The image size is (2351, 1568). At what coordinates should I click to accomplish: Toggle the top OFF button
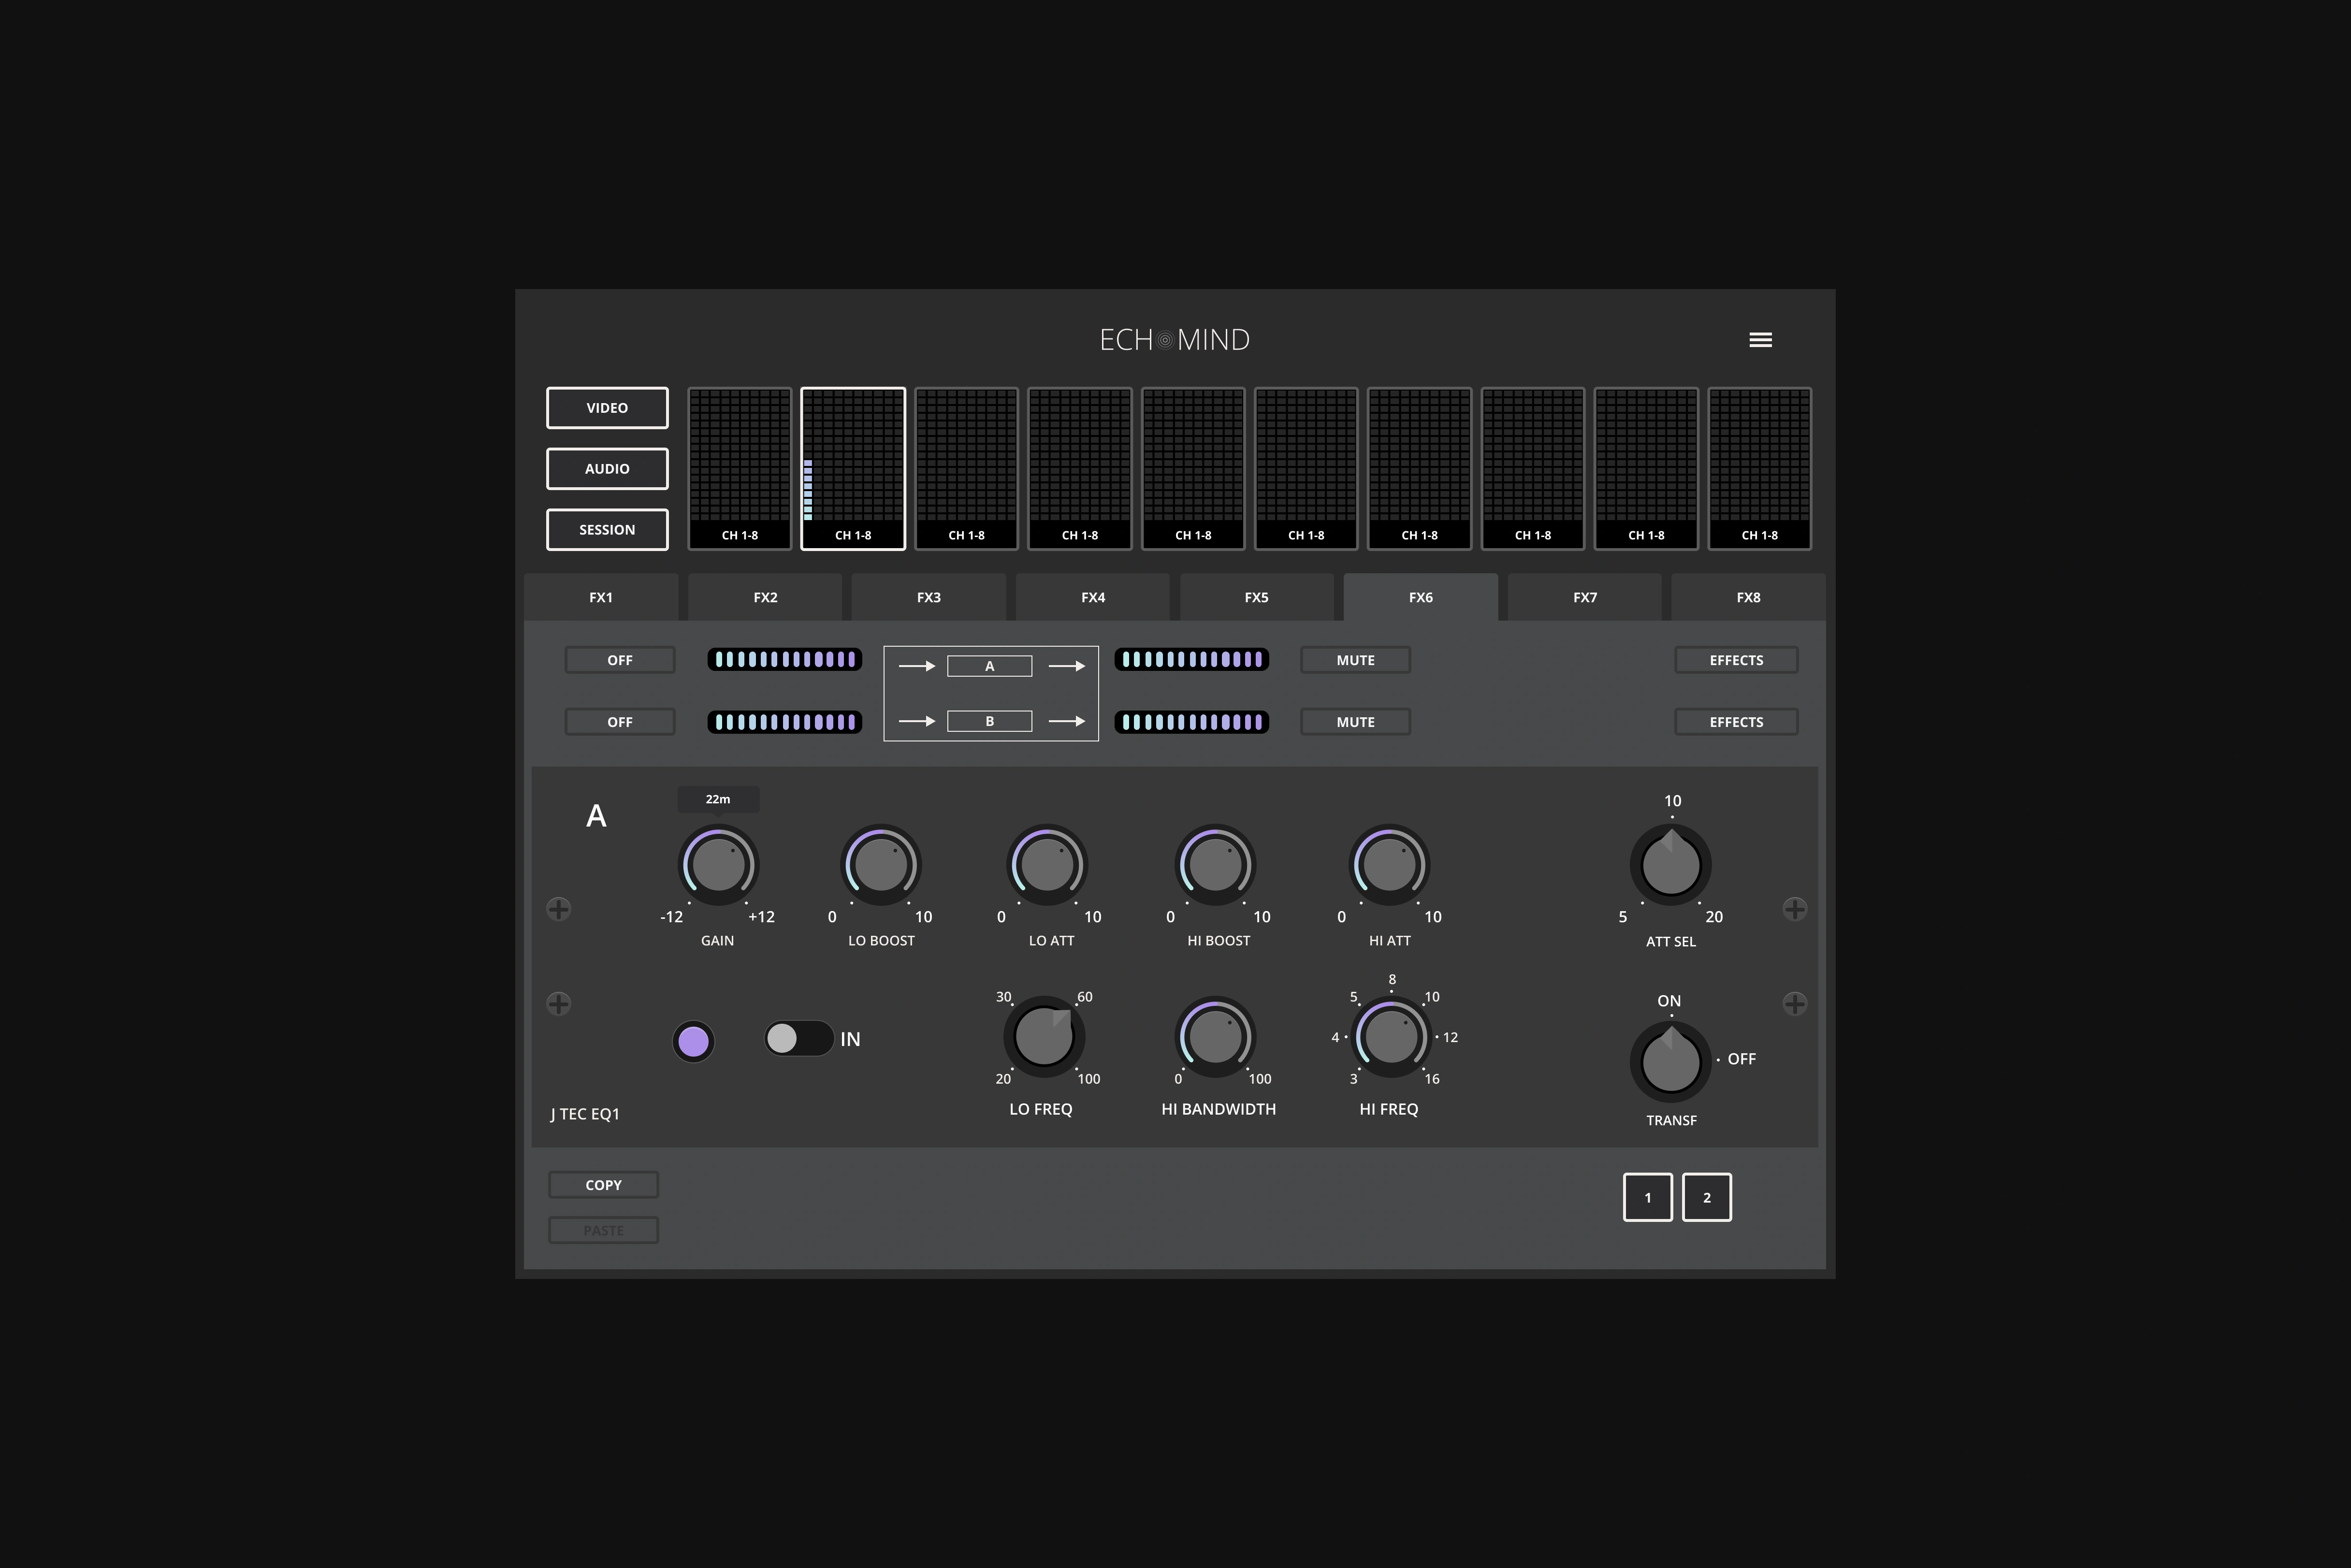click(620, 660)
